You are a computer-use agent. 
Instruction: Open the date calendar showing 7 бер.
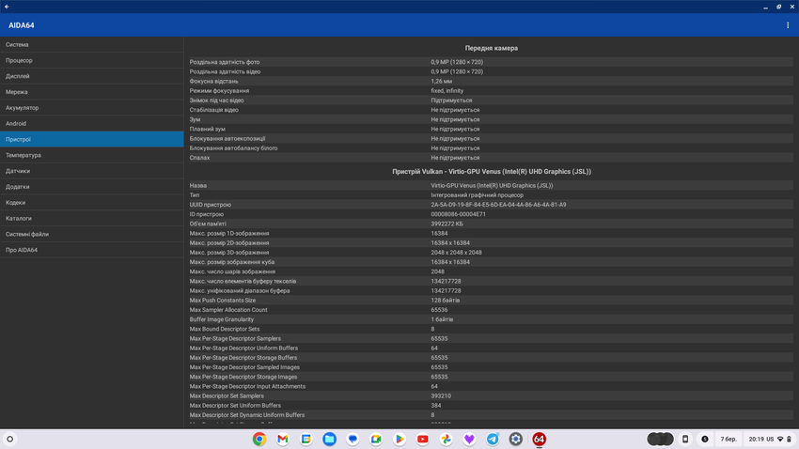(x=728, y=439)
